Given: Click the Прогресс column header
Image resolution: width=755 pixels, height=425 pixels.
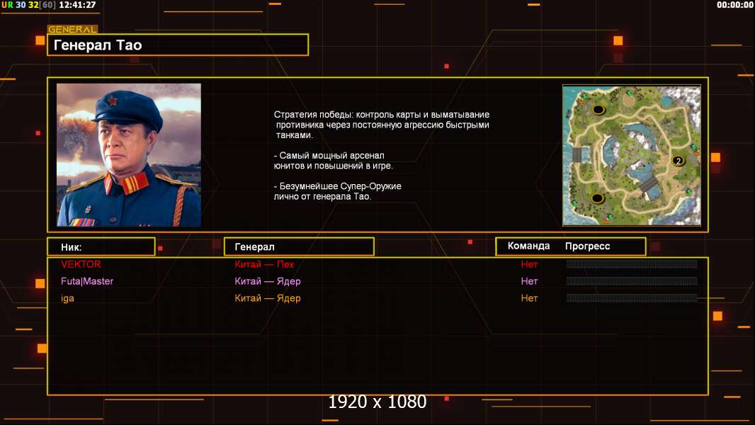Looking at the screenshot, I should click(587, 246).
